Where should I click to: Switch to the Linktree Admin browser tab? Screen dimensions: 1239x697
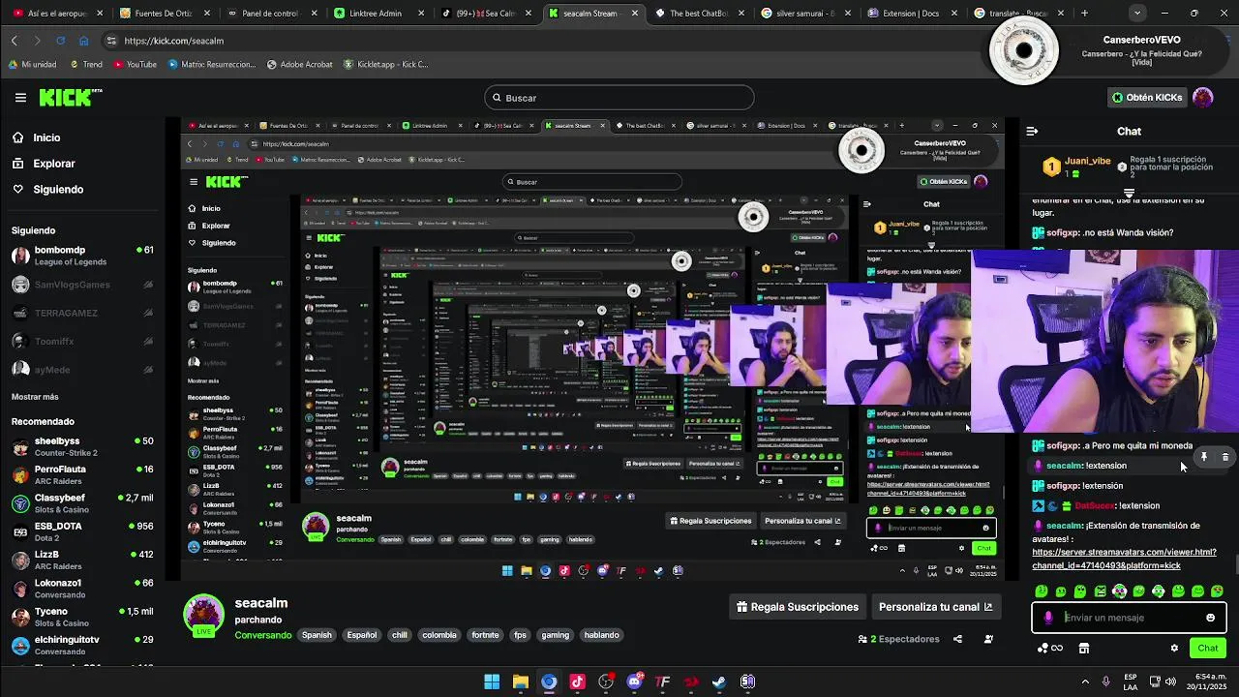pos(375,14)
